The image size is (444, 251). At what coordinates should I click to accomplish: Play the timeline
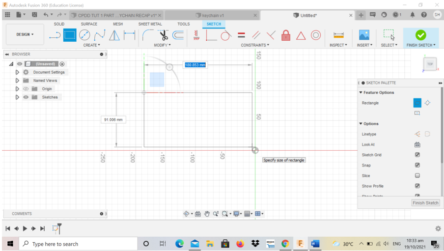(25, 228)
